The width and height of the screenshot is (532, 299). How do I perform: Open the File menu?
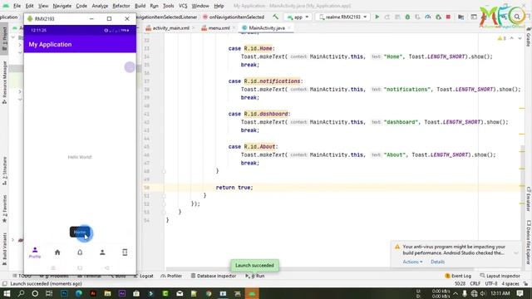17,6
